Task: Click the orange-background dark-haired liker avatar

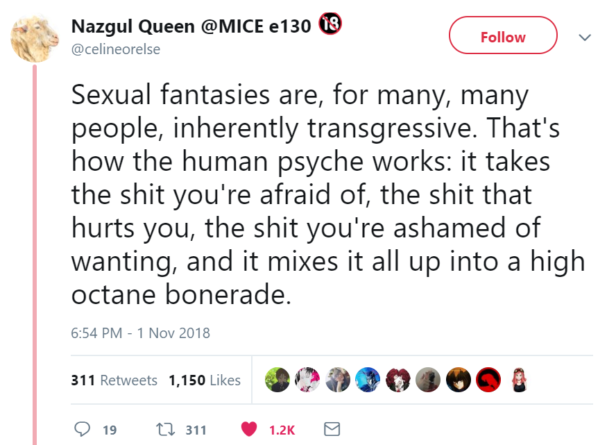Action: pos(458,380)
